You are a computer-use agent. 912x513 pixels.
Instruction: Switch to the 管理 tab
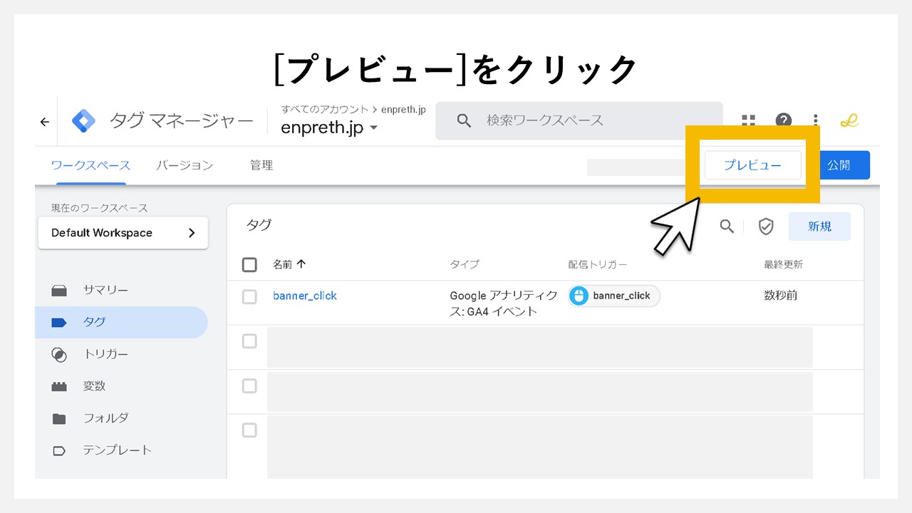261,165
